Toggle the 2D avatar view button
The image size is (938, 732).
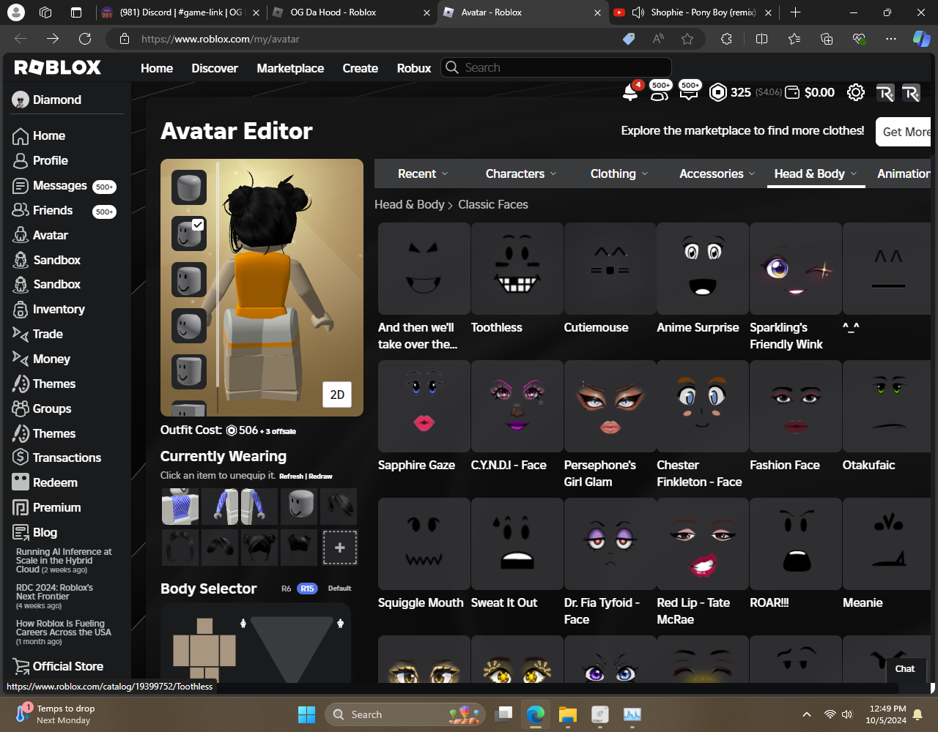337,395
